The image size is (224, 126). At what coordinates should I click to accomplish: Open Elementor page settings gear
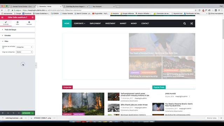[2, 113]
